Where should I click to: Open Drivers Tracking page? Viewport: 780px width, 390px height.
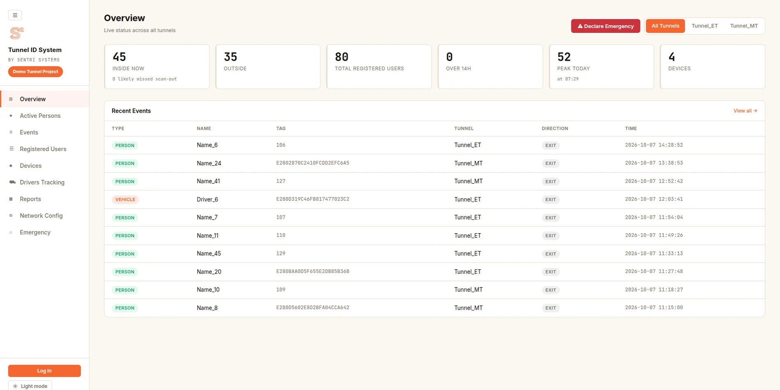click(44, 182)
